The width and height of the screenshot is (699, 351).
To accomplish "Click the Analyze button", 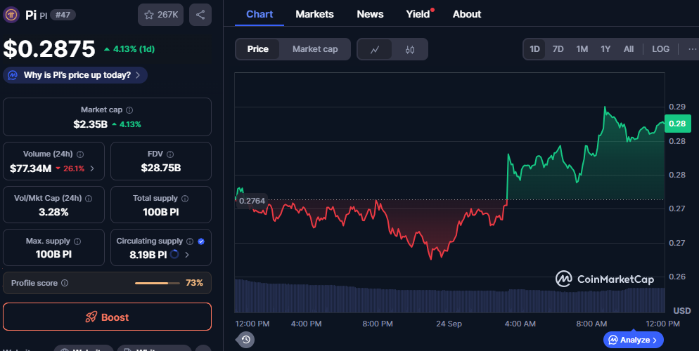I will pyautogui.click(x=633, y=340).
